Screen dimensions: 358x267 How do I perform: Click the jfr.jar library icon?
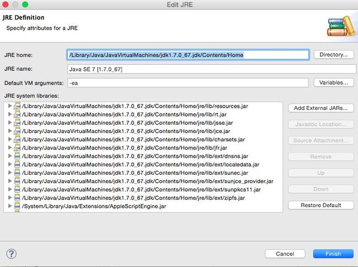[x=17, y=148]
